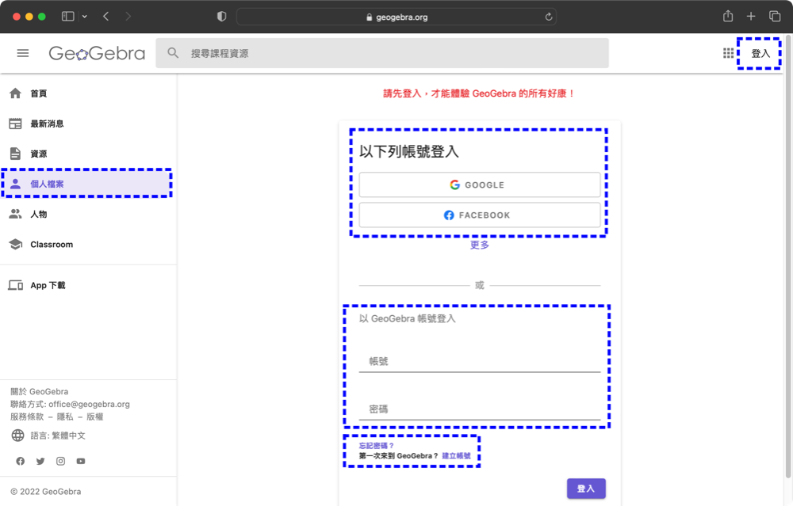Open the apps grid icon
Image resolution: width=793 pixels, height=506 pixels.
tap(728, 53)
